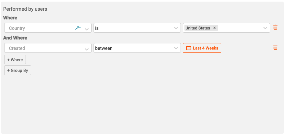Expand the United States values dropdown arrow
The height and width of the screenshot is (135, 287).
point(265,28)
